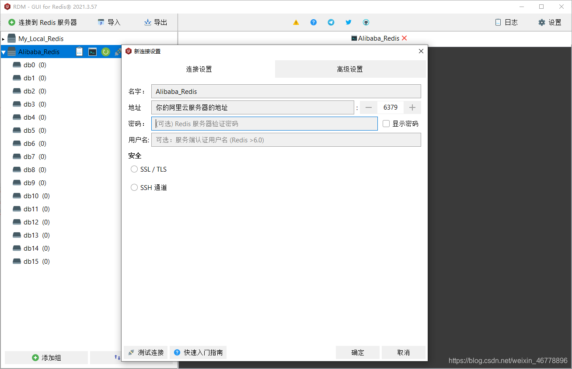The width and height of the screenshot is (572, 369).
Task: Maximize the RDM window
Action: [x=541, y=7]
